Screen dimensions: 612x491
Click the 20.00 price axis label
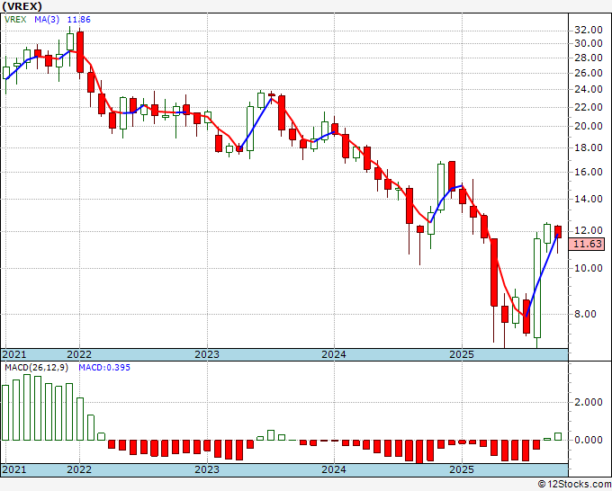coord(589,126)
